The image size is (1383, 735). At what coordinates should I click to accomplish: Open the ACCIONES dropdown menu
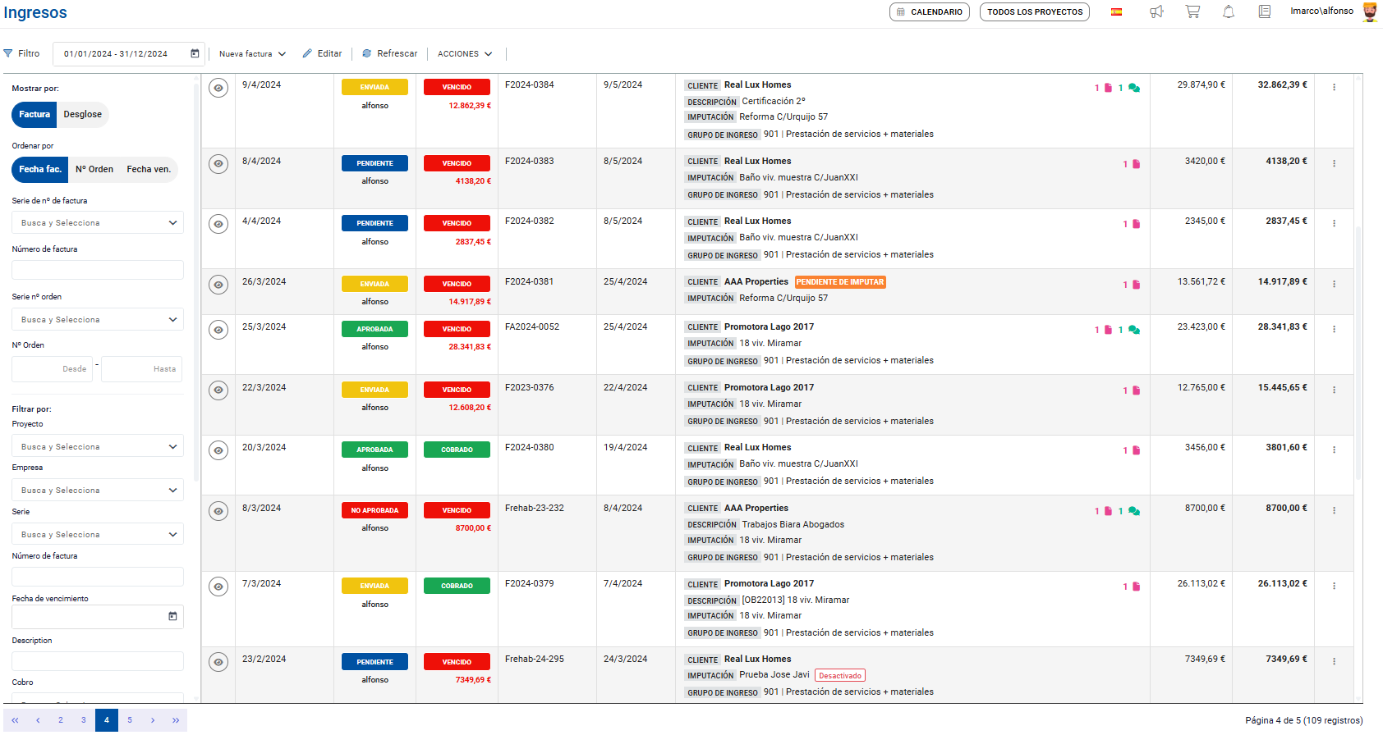pos(465,54)
